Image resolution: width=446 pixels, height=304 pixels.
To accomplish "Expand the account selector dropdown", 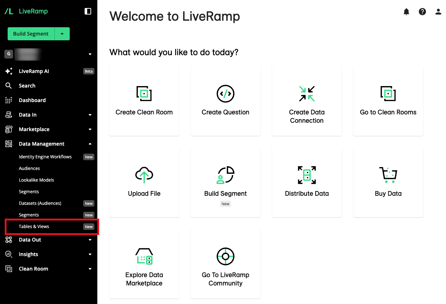I will click(90, 54).
